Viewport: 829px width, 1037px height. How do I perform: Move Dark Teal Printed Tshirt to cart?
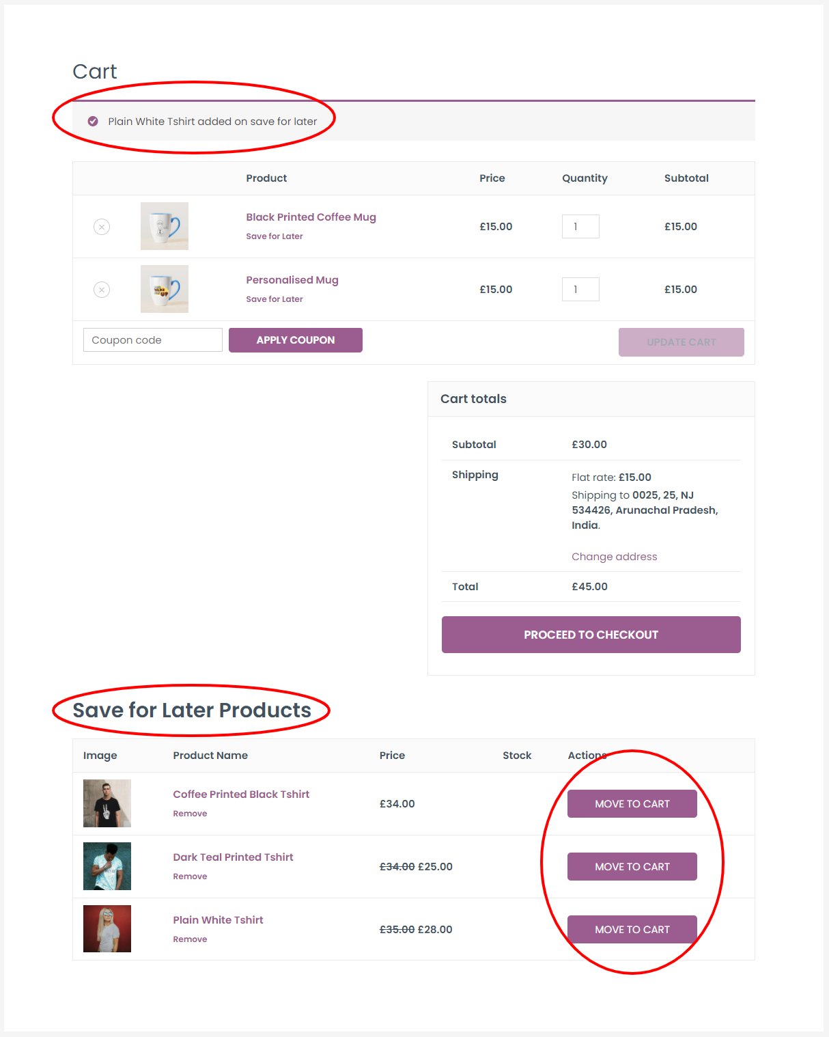click(632, 867)
